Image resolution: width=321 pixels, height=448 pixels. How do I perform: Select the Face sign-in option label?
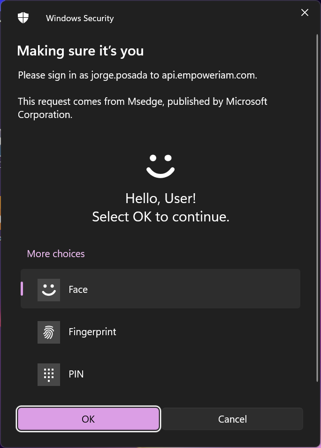78,290
